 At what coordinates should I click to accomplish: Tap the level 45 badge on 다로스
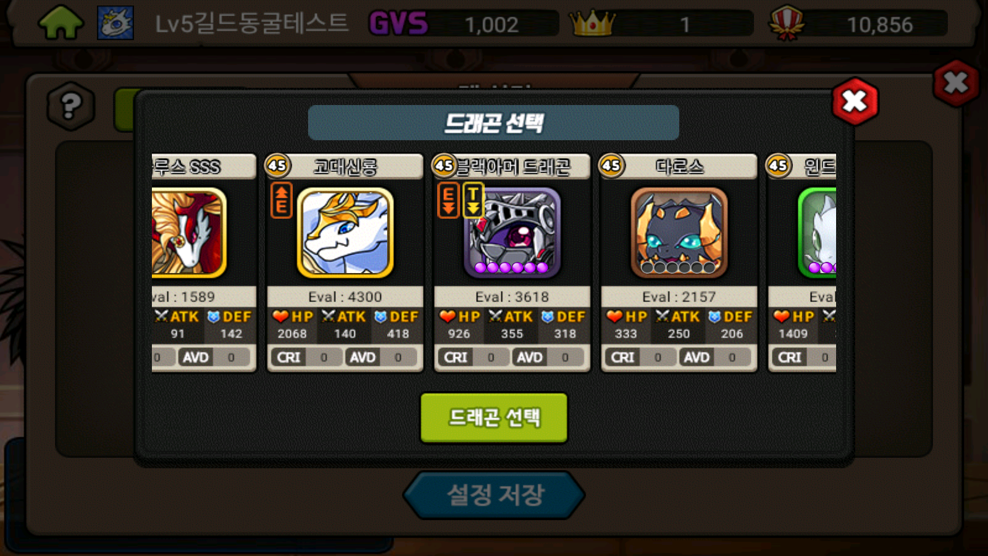click(611, 166)
